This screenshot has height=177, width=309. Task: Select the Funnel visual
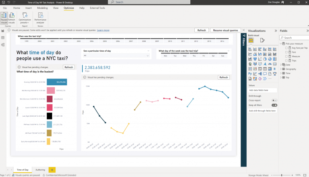[255, 59]
